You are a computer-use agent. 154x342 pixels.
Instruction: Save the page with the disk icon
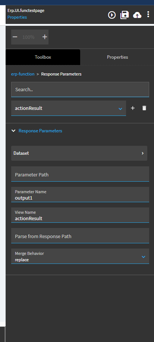point(125,15)
